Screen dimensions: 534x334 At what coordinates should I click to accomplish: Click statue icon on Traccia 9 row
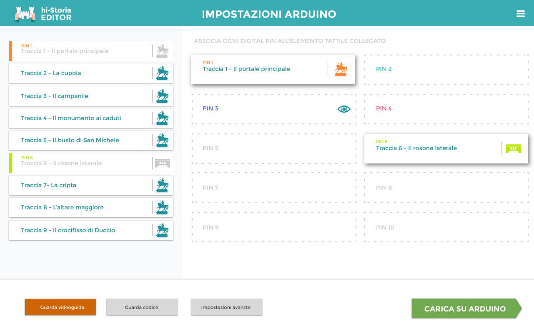pyautogui.click(x=162, y=230)
